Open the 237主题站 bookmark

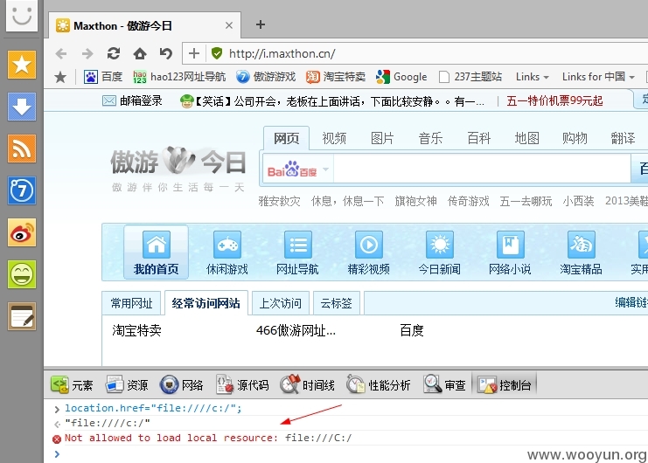470,77
